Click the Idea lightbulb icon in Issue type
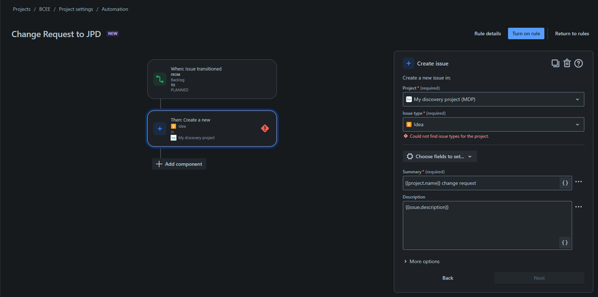598x297 pixels. [409, 124]
